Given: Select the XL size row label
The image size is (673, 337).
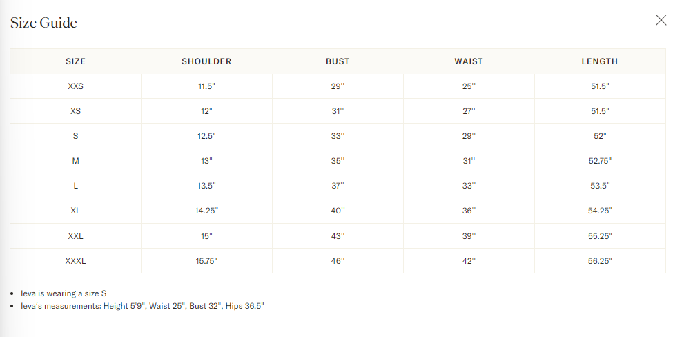Looking at the screenshot, I should click(75, 211).
